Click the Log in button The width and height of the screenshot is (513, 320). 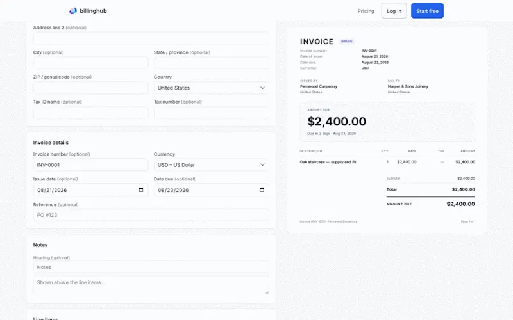(394, 11)
